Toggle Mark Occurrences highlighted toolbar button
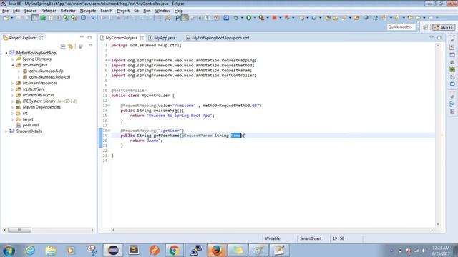The image size is (458, 257). (x=185, y=18)
